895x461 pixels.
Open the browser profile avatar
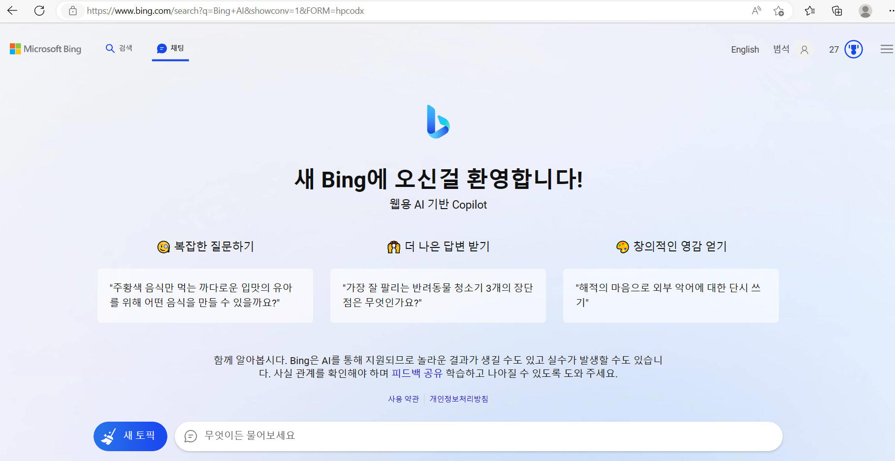pos(865,11)
